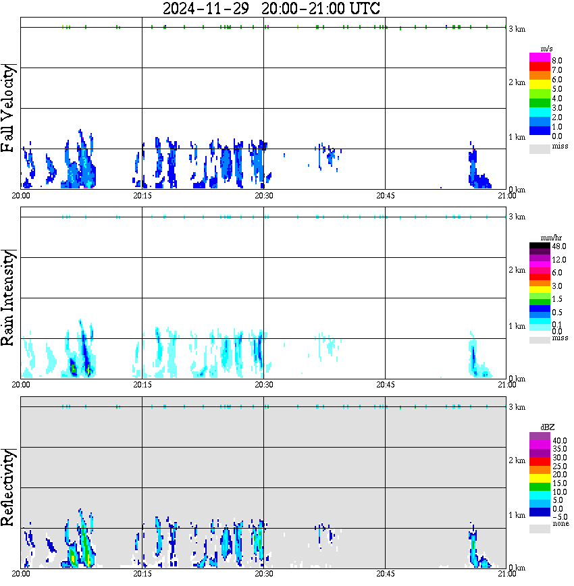Pick the orange 20.0 dBZ legend swatch
The image size is (574, 586).
[x=540, y=470]
